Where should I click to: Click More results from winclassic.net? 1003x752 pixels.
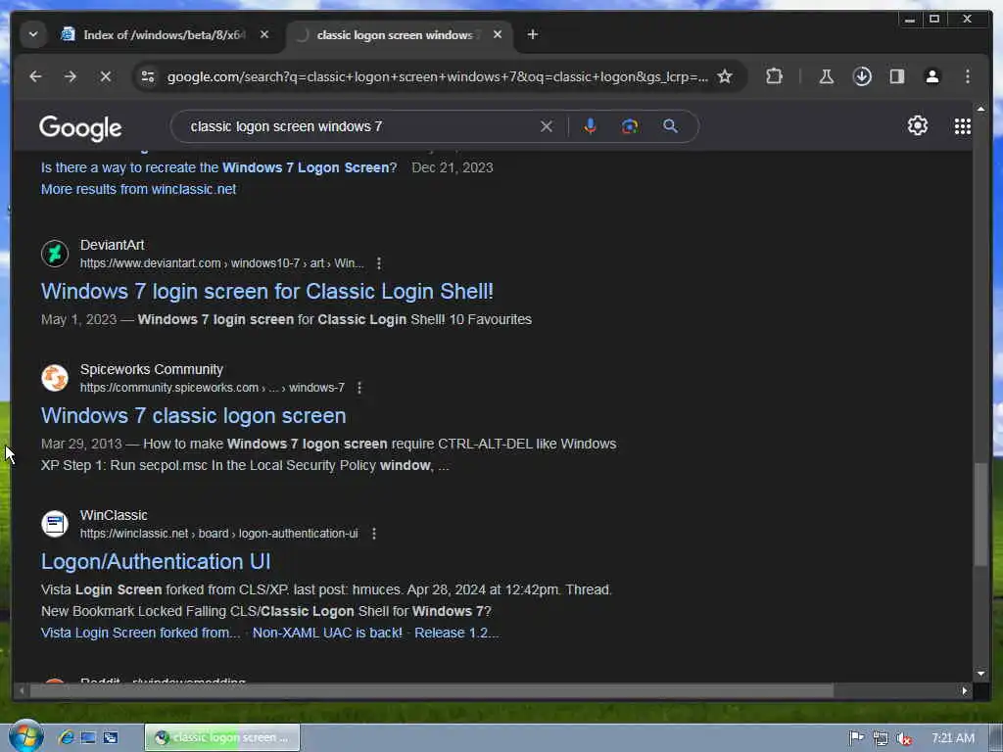[x=139, y=189]
